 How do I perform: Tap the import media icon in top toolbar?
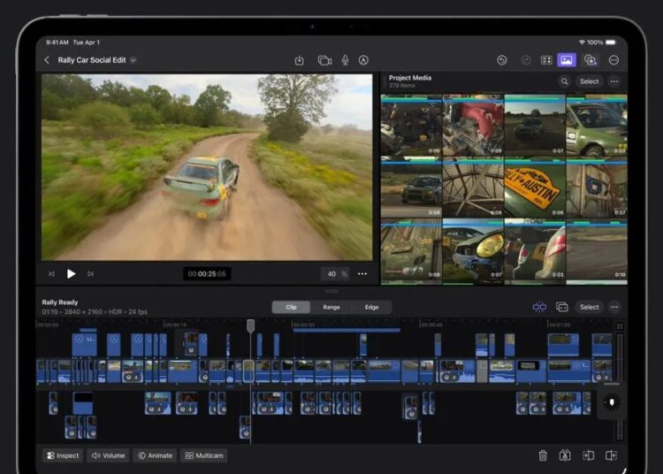coord(299,60)
